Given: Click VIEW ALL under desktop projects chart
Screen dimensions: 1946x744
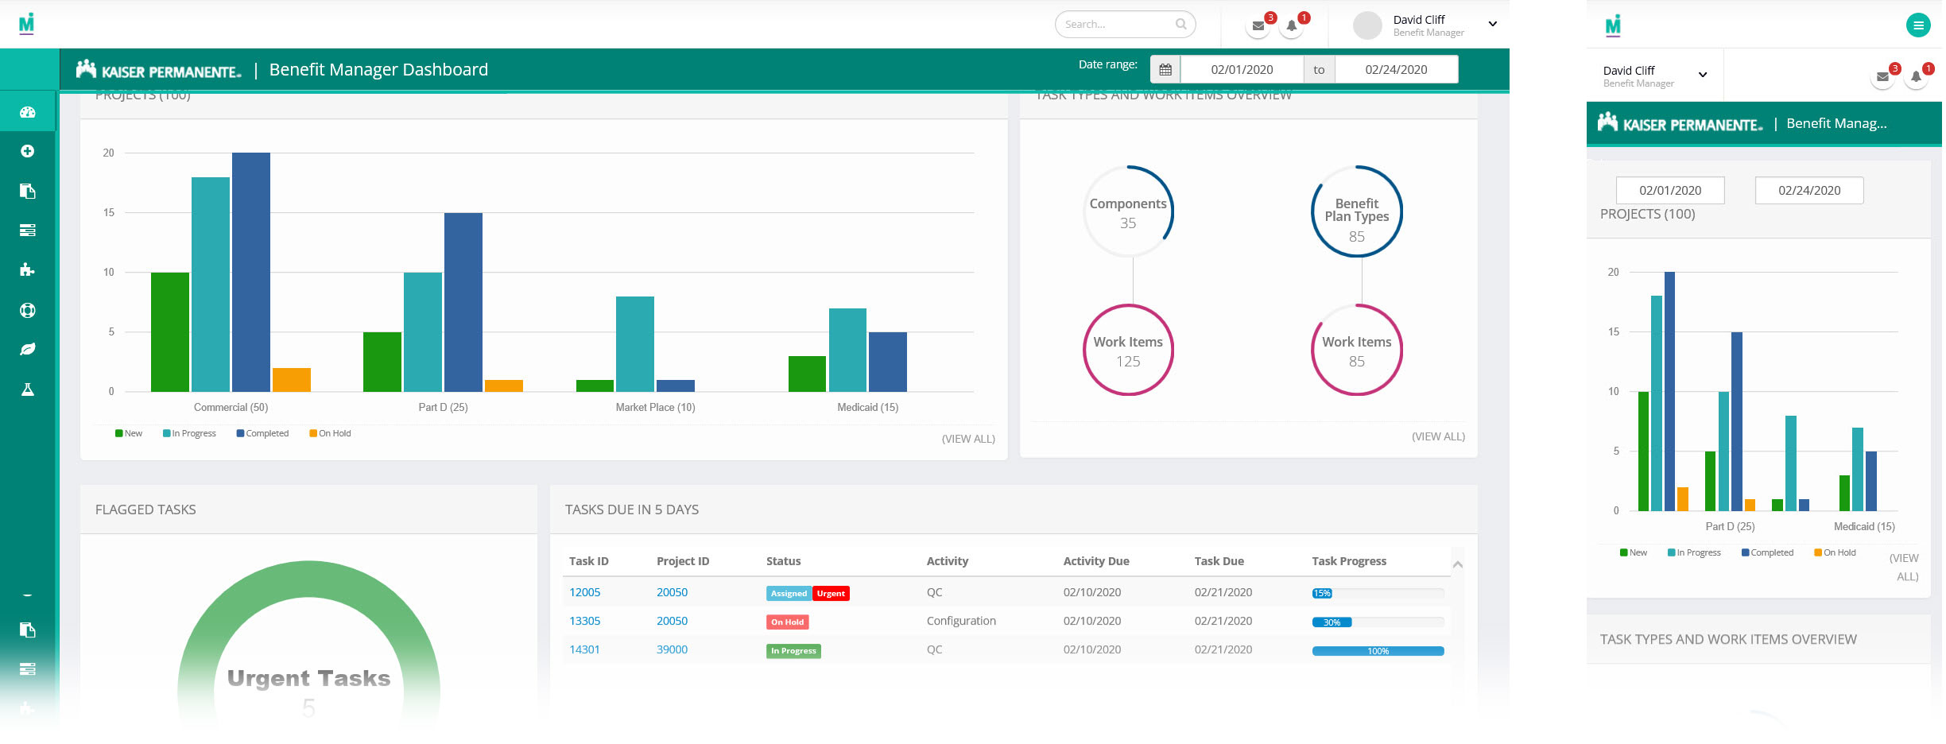Looking at the screenshot, I should 968,439.
